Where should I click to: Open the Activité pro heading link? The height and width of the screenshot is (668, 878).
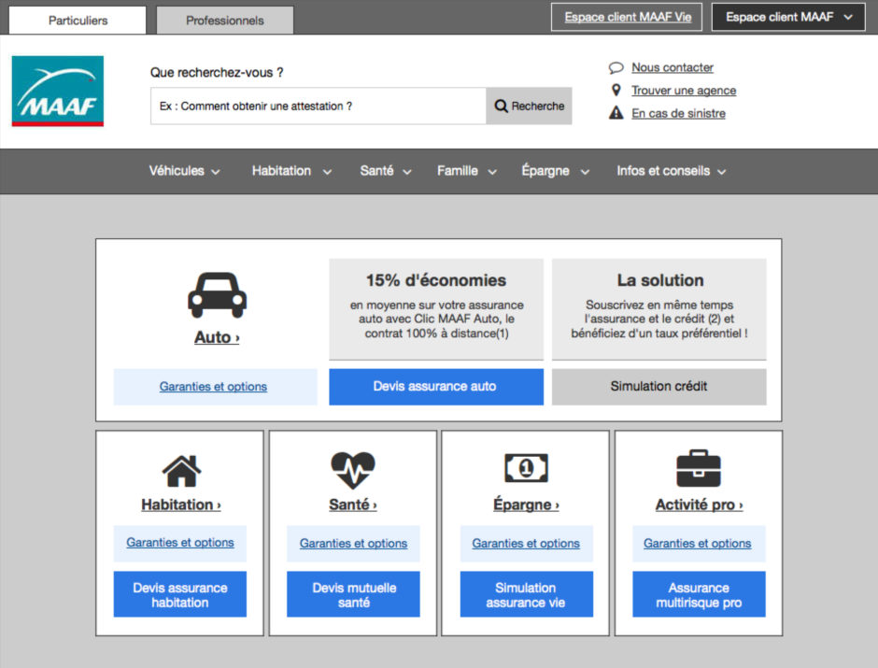pos(700,505)
